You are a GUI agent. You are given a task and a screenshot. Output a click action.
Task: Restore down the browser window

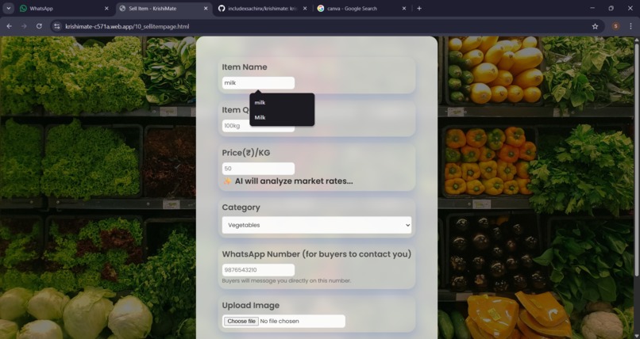coord(611,8)
